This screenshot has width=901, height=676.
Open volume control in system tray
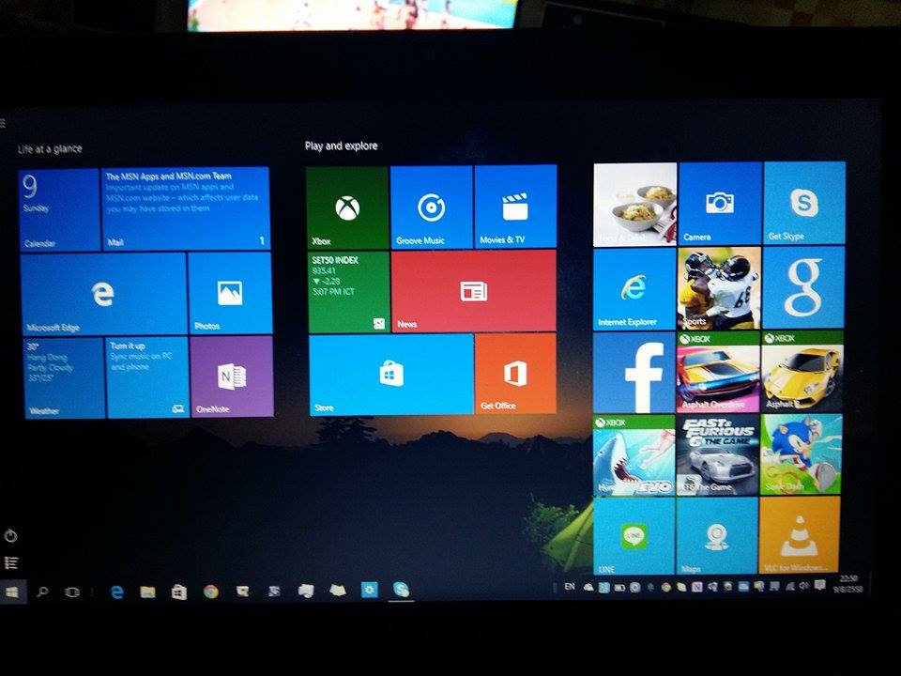[x=804, y=586]
